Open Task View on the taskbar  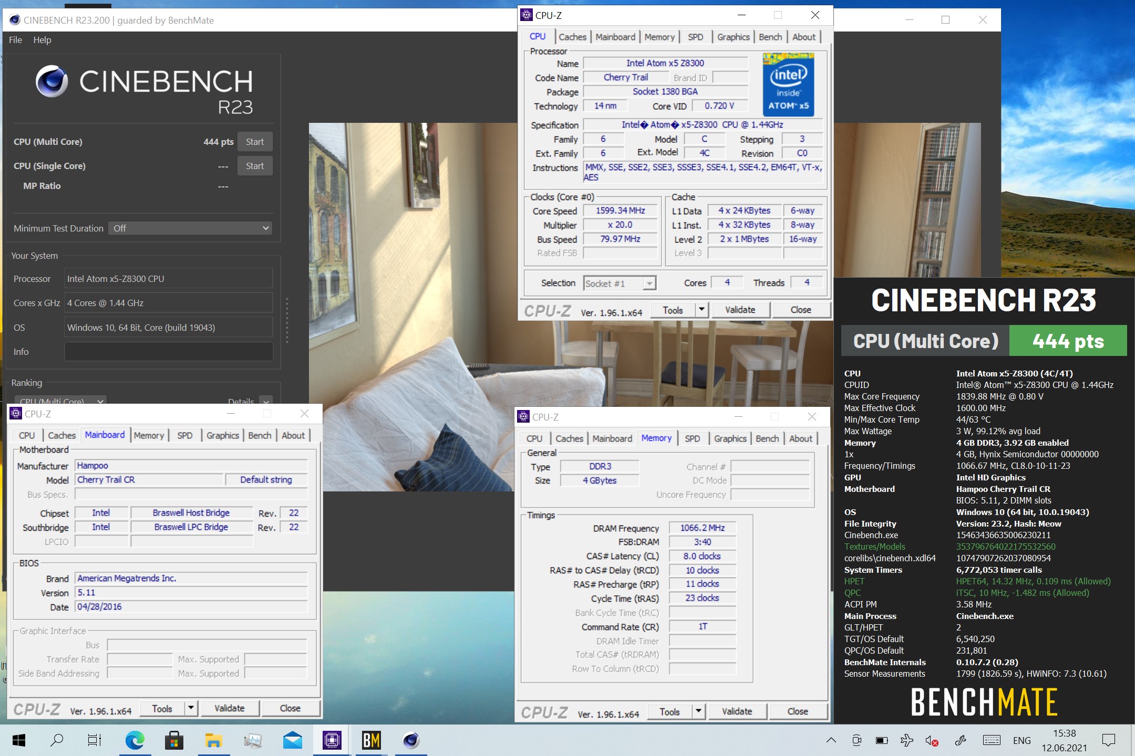pyautogui.click(x=95, y=740)
